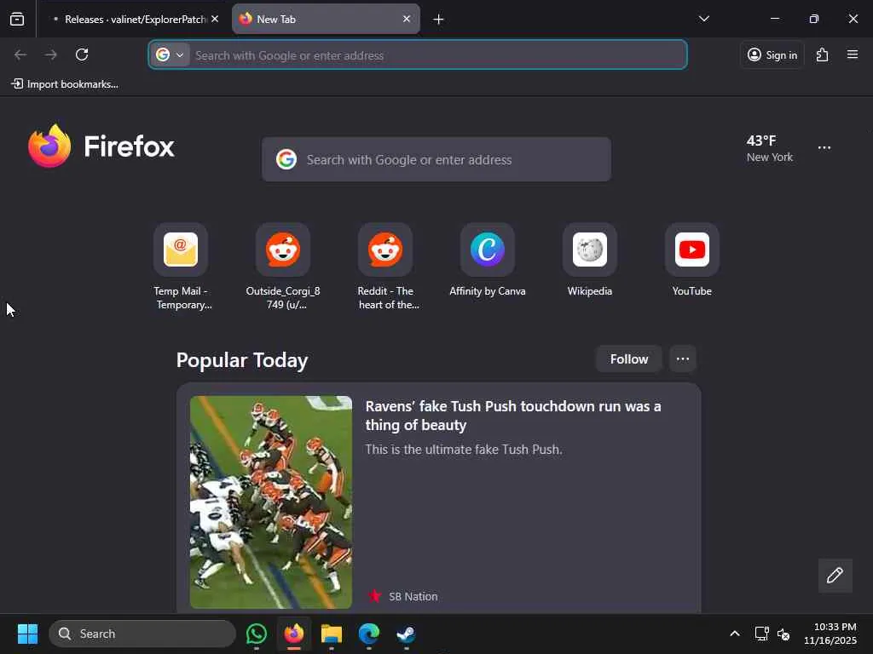Click the Windows taskbar Search box
Viewport: 873px width, 654px height.
click(x=142, y=634)
